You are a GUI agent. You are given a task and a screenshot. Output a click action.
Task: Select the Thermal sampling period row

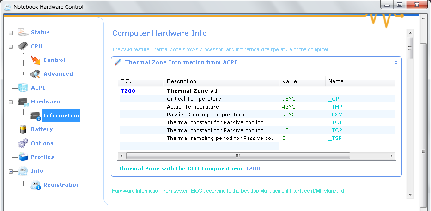(258, 138)
